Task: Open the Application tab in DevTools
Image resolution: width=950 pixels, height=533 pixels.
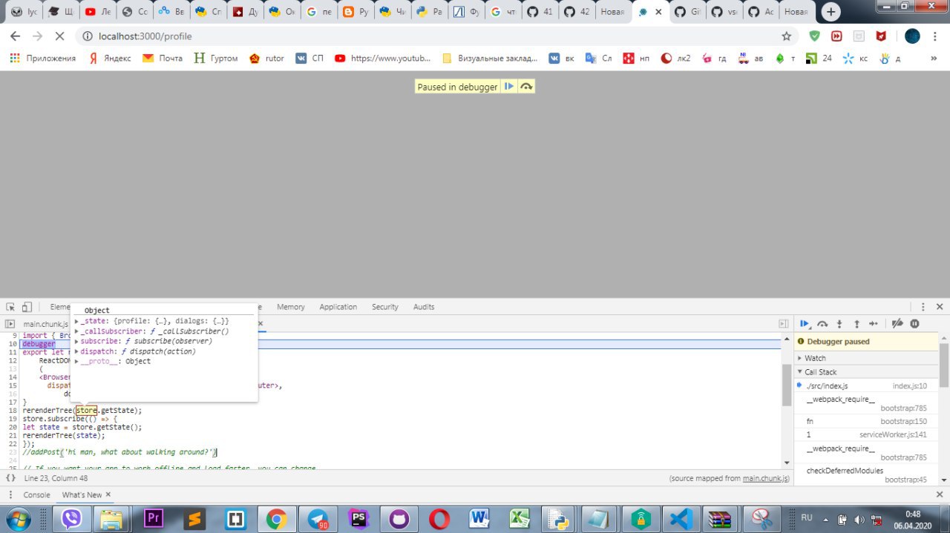Action: (338, 307)
